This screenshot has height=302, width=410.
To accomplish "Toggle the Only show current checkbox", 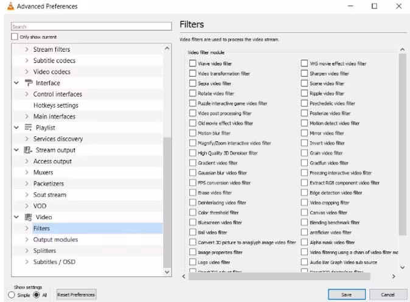I will (15, 37).
